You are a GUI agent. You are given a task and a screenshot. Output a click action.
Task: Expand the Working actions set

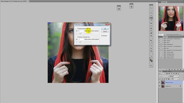click(163, 52)
